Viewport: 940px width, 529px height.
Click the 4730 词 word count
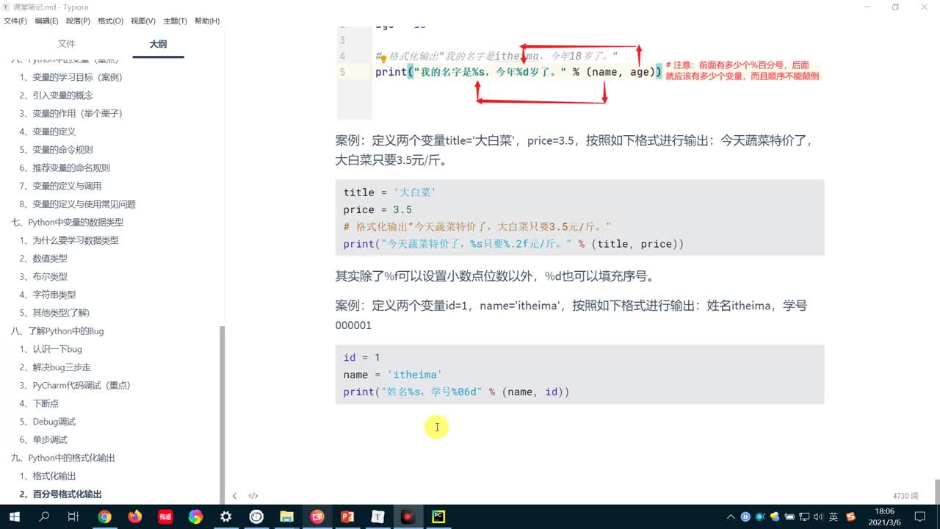click(905, 496)
